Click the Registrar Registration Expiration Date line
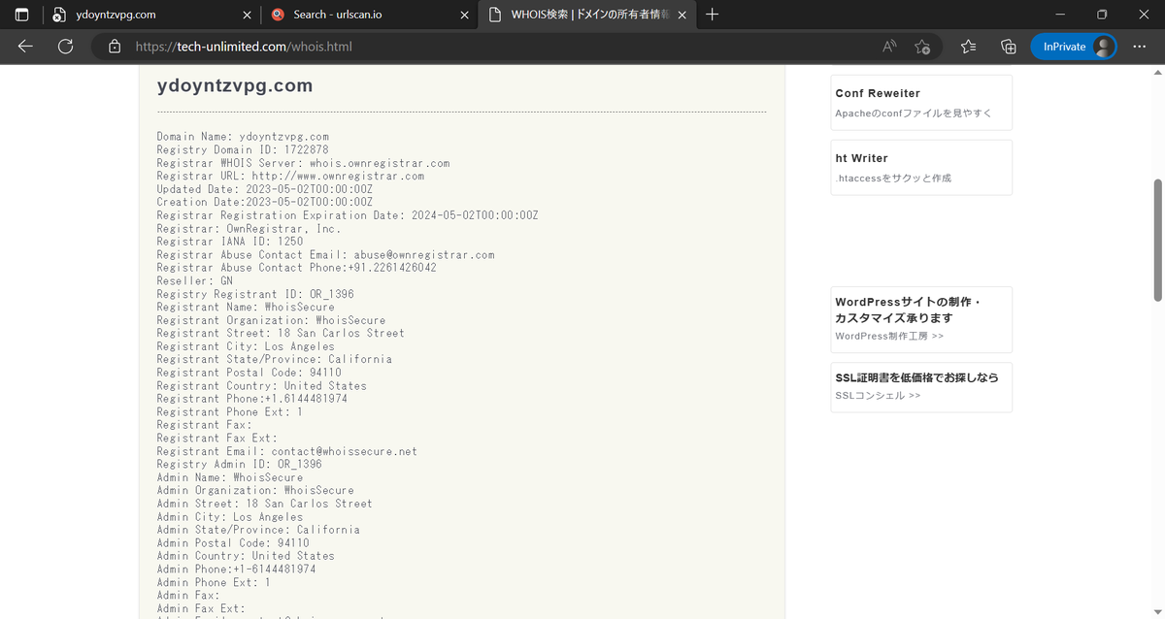Image resolution: width=1165 pixels, height=619 pixels. coord(348,215)
